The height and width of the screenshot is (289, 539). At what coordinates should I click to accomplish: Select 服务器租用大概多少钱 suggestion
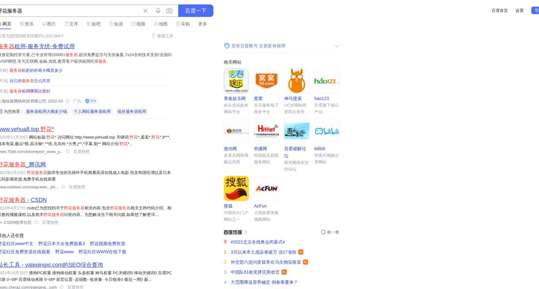point(47,111)
